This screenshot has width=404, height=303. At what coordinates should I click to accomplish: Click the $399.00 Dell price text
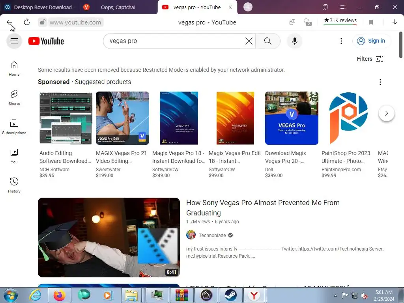274,176
